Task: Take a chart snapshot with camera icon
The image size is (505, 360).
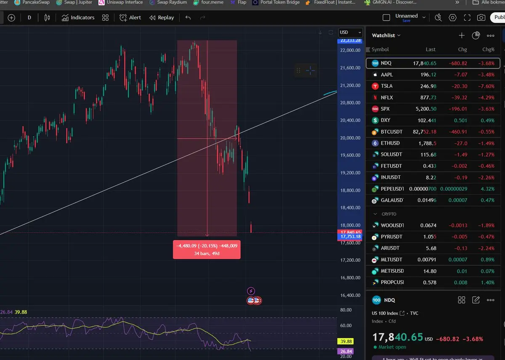Action: click(x=481, y=18)
